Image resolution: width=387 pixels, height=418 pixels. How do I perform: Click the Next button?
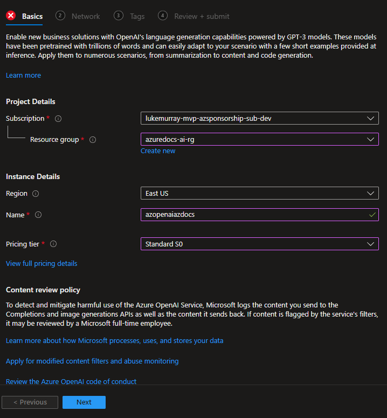[84, 402]
